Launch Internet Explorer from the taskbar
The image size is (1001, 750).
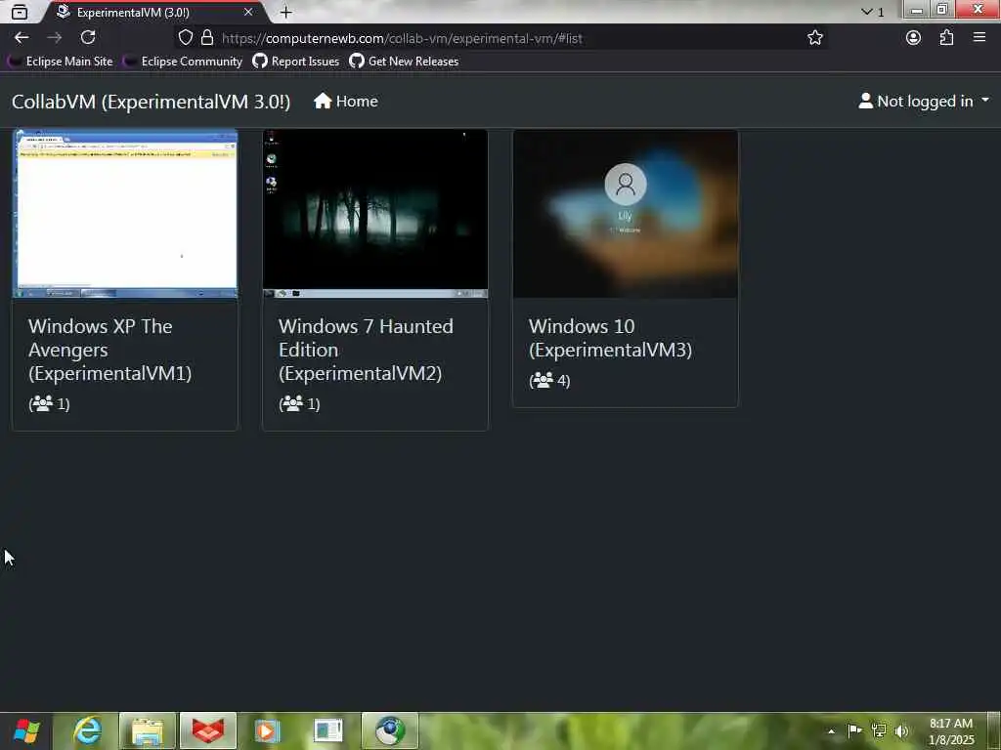(87, 730)
